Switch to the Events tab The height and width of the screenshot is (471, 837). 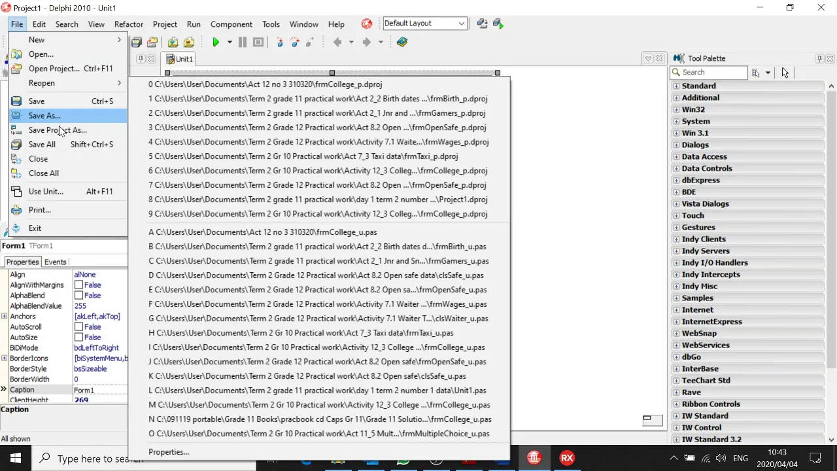click(x=55, y=262)
